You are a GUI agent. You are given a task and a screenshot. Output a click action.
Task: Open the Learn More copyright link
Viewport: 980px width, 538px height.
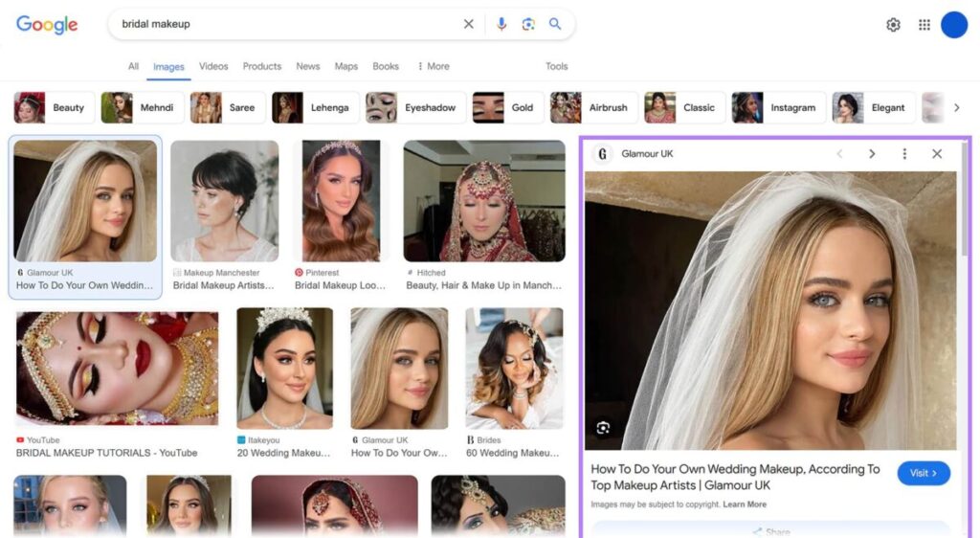point(745,504)
